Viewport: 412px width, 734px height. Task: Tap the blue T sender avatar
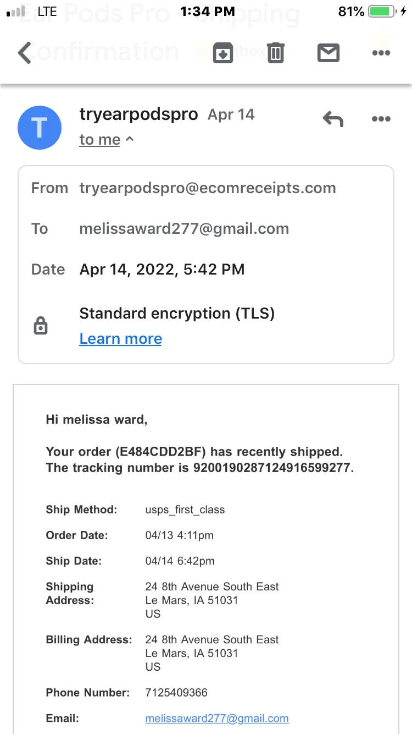pos(40,128)
